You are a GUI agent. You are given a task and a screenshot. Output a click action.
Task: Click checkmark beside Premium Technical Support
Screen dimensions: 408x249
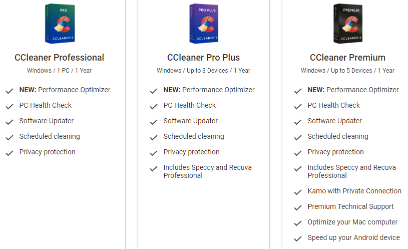[298, 207]
